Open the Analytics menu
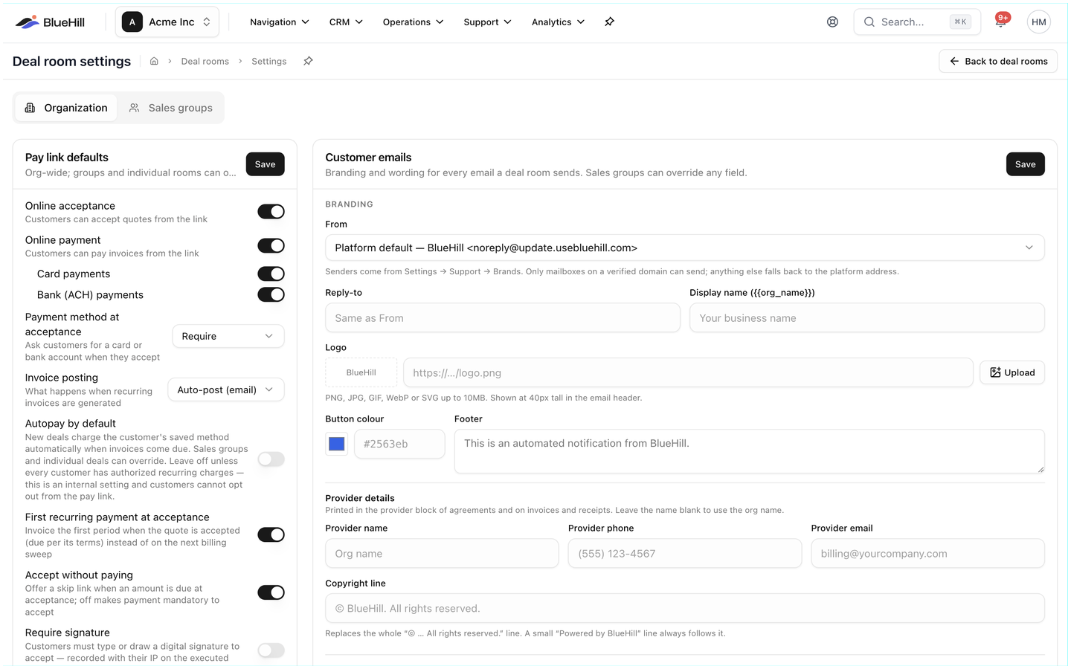Screen dimensions: 1071x669 (x=558, y=22)
